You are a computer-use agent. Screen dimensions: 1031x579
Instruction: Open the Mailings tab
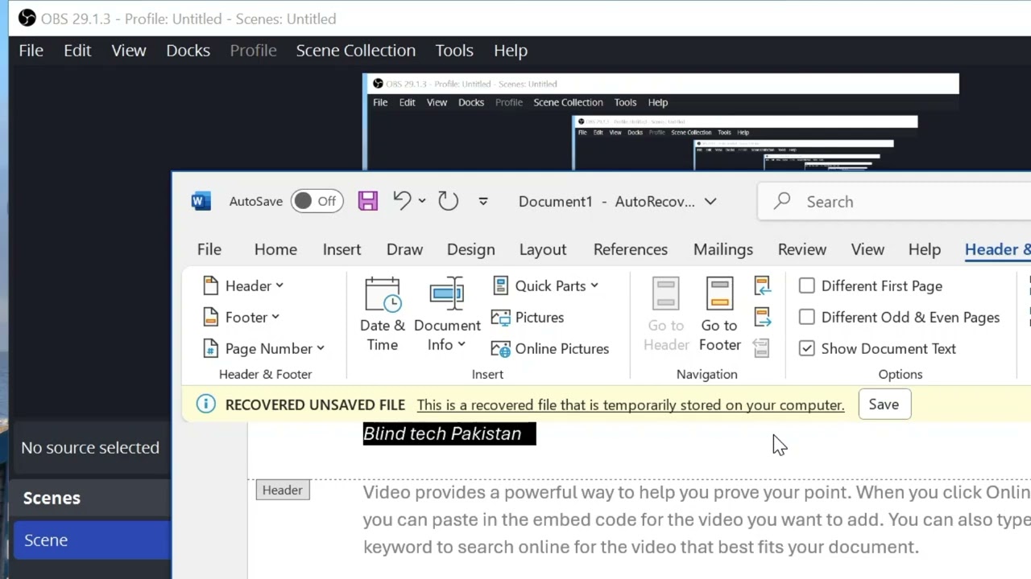pyautogui.click(x=723, y=249)
